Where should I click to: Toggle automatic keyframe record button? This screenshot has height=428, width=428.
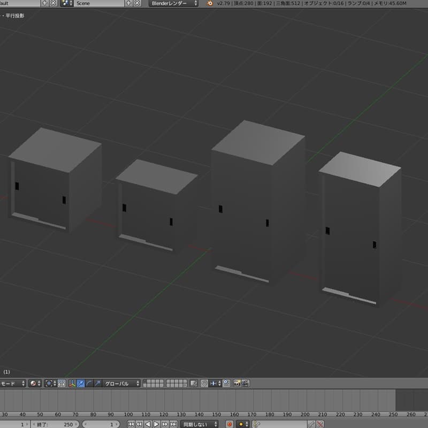(230, 424)
